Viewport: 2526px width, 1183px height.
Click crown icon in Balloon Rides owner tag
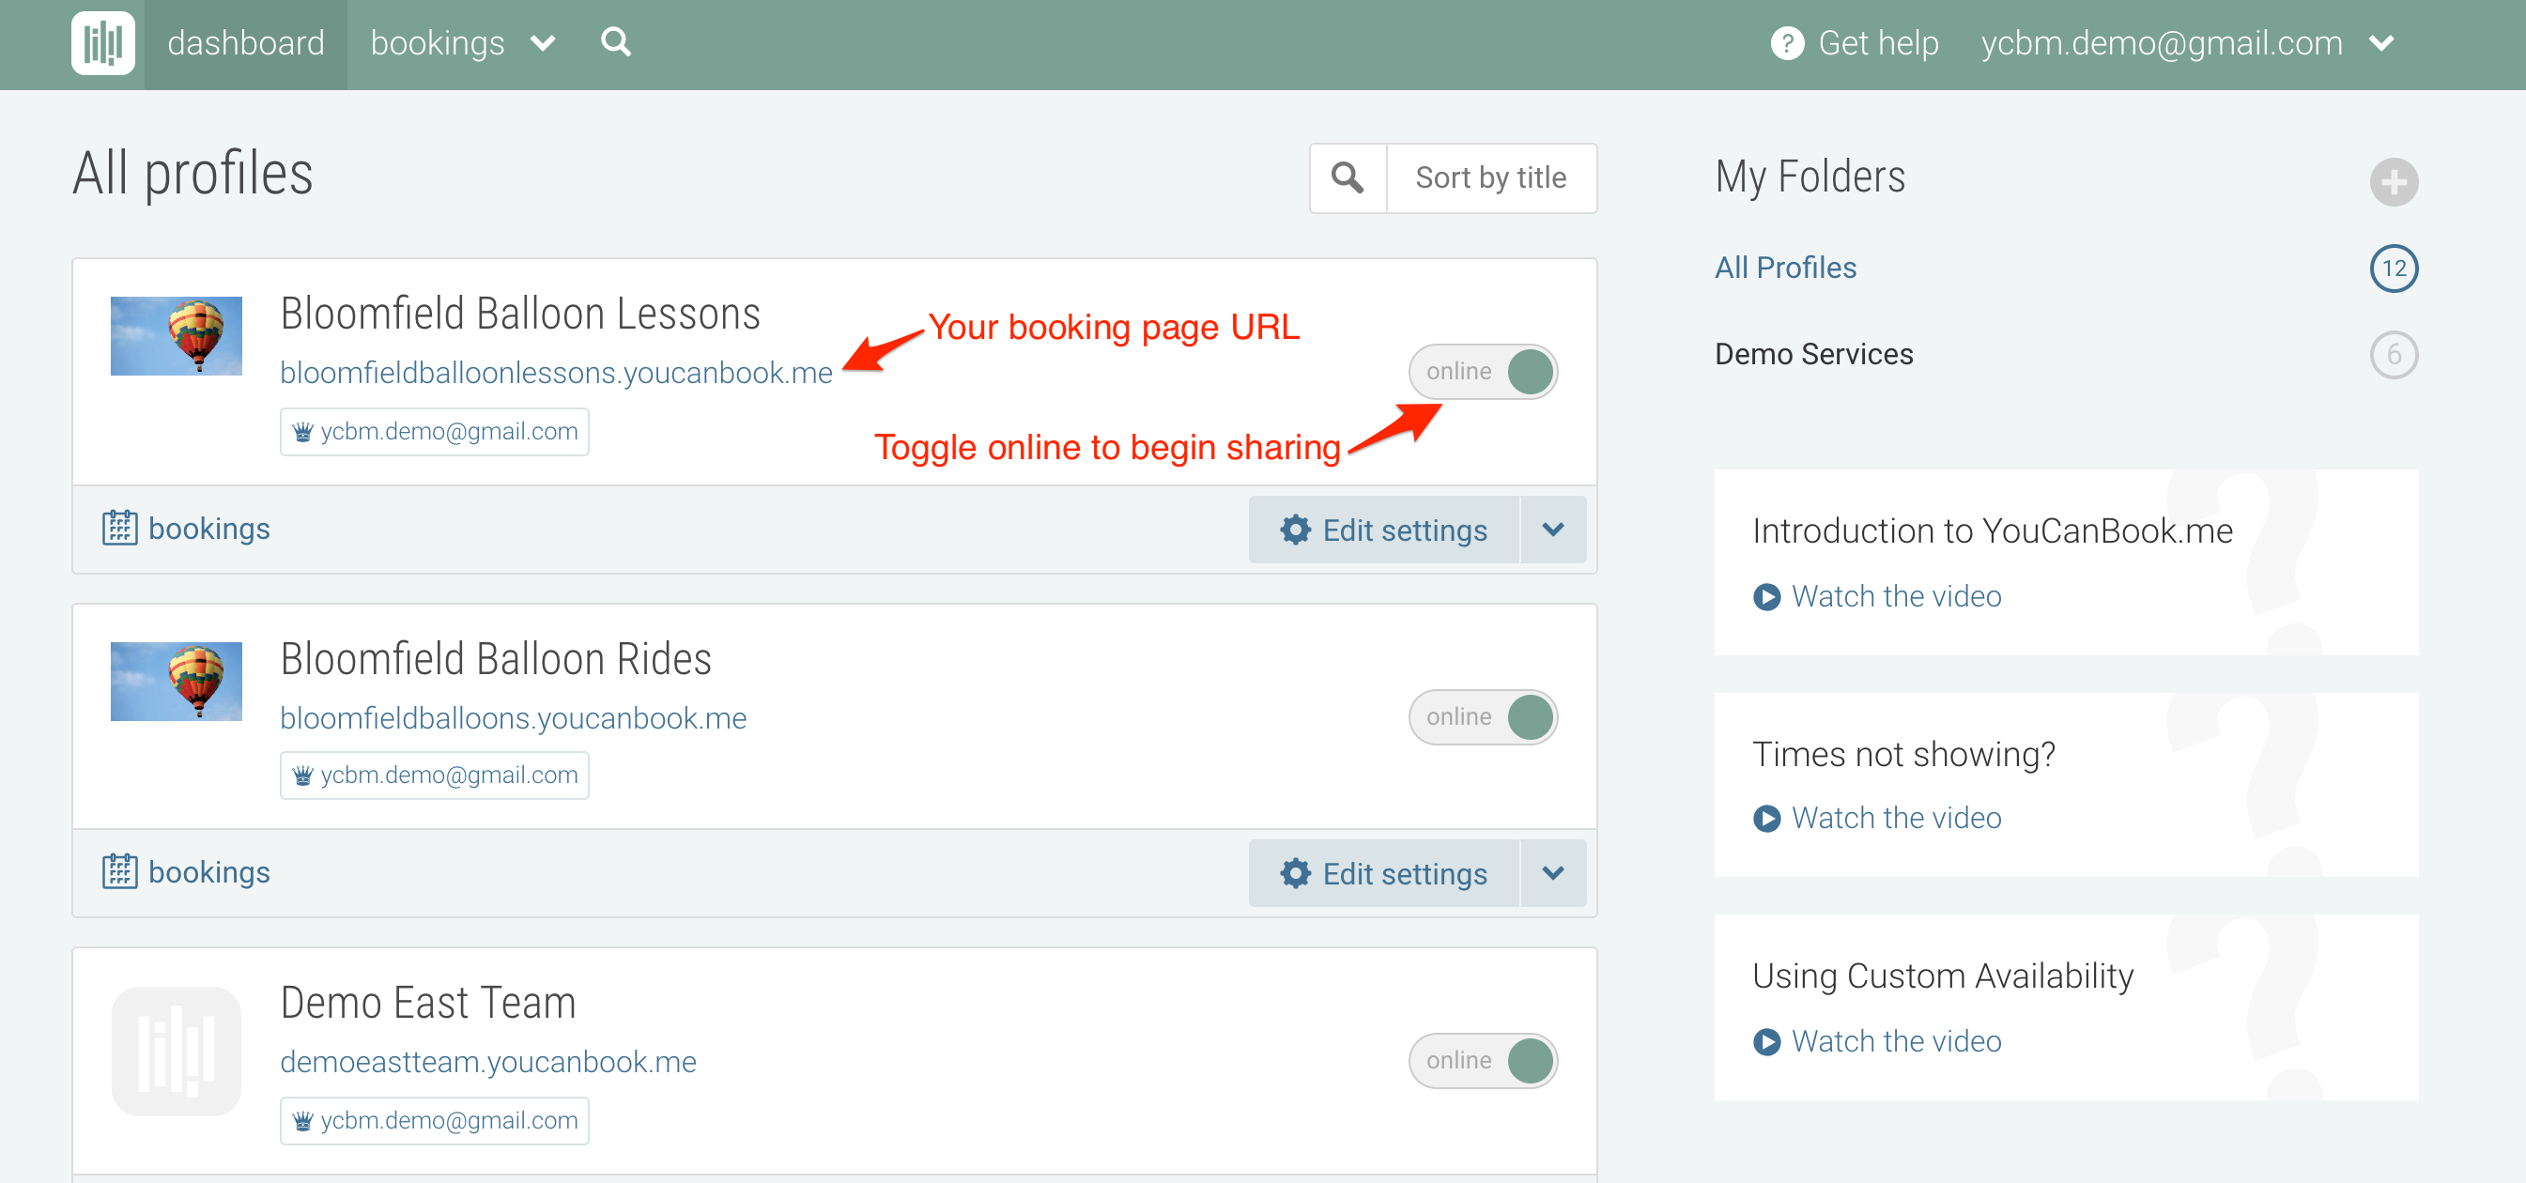[303, 776]
